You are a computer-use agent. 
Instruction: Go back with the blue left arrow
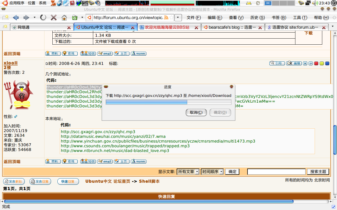[x=16, y=18]
